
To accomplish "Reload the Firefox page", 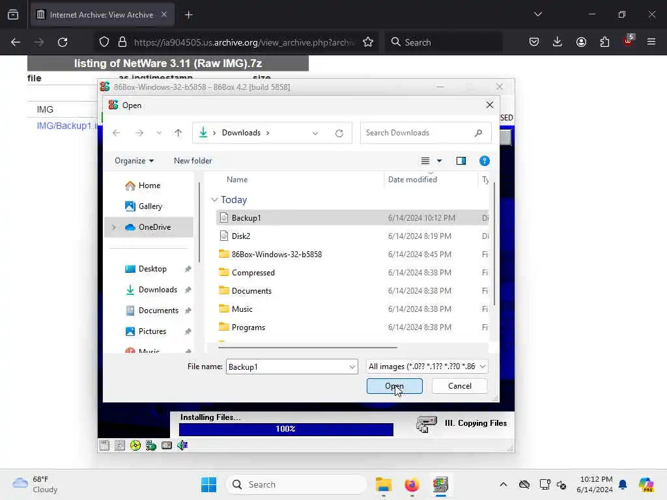I will [x=63, y=42].
